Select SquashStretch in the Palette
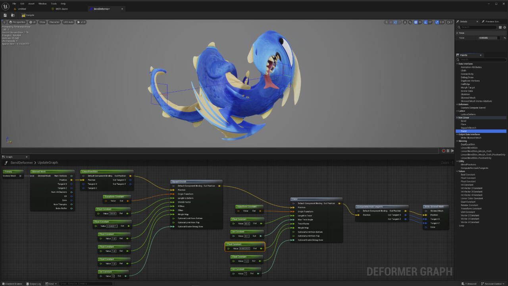This screenshot has width=508, height=286. point(468,128)
